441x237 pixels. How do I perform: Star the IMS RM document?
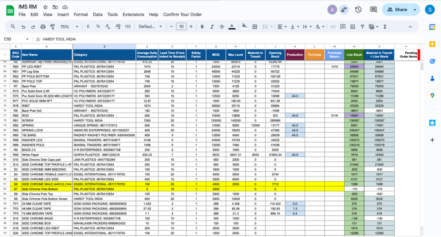click(x=45, y=7)
